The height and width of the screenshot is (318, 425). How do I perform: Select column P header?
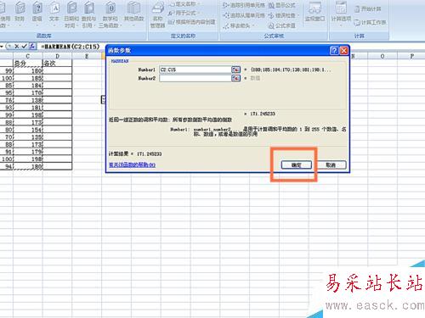(x=411, y=56)
